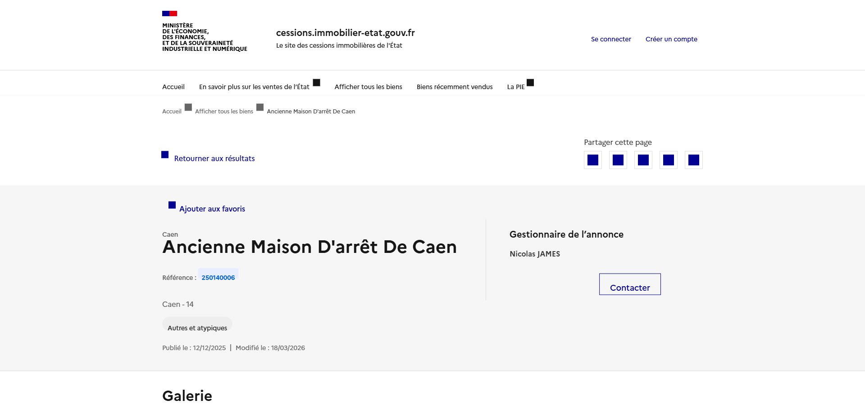The image size is (865, 405).
Task: Click the last share icon under Partager cette page
Action: click(x=693, y=160)
